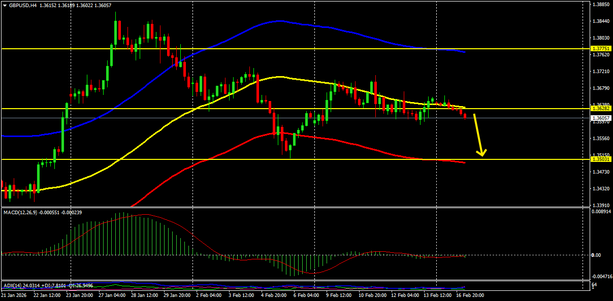Image resolution: width=613 pixels, height=301 pixels.
Task: Click the 1.35560 price scale value
Action: pos(601,139)
